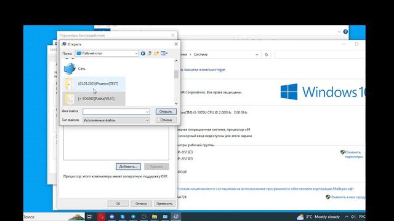The width and height of the screenshot is (394, 221).
Task: Click the file name input field
Action: click(114, 112)
